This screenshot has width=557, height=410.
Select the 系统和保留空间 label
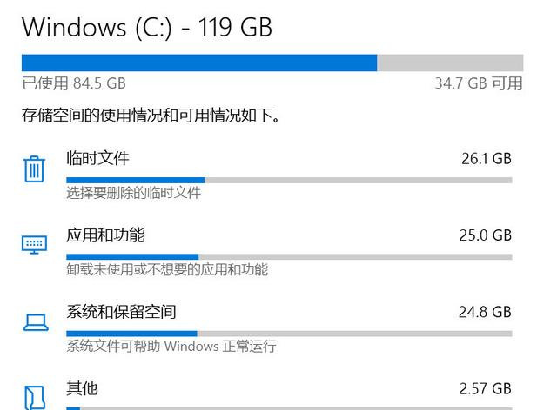coord(121,311)
